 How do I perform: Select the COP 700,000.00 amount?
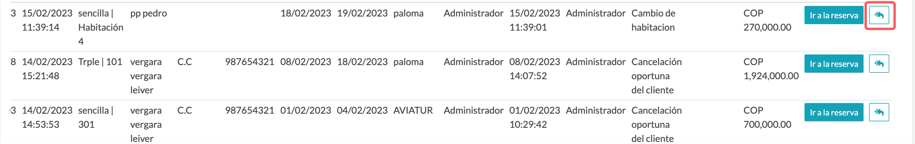coord(767,117)
